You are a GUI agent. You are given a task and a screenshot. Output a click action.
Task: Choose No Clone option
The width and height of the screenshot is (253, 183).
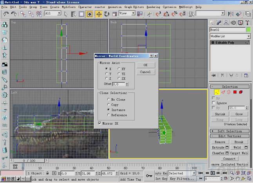pyautogui.click(x=108, y=99)
